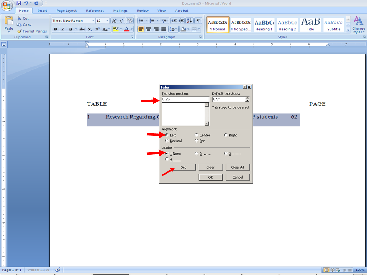Apply italic formatting to selected text
Viewport: 369px width, 277px height.
[63, 30]
